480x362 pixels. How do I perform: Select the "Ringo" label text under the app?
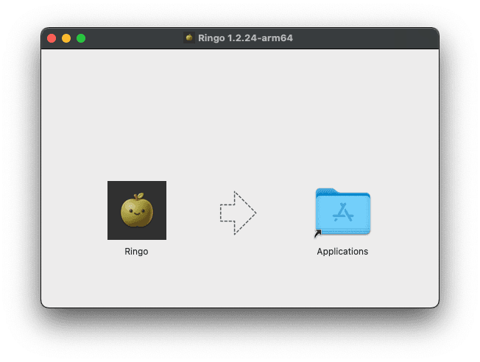136,252
